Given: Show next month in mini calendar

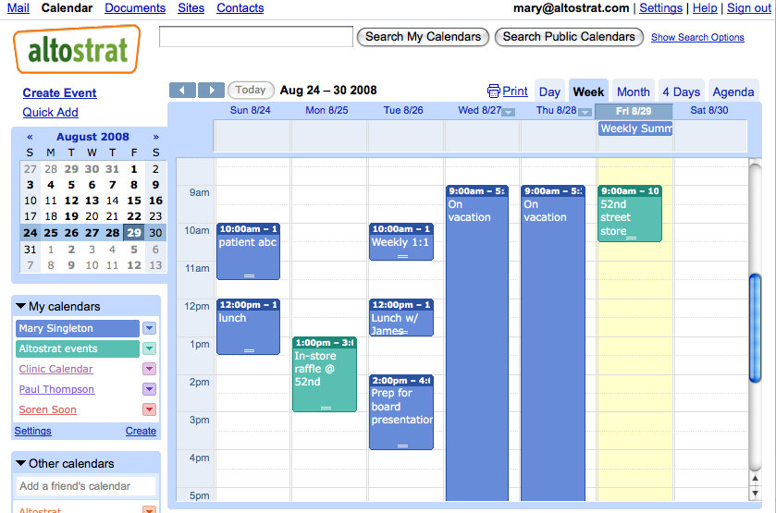Looking at the screenshot, I should [155, 137].
